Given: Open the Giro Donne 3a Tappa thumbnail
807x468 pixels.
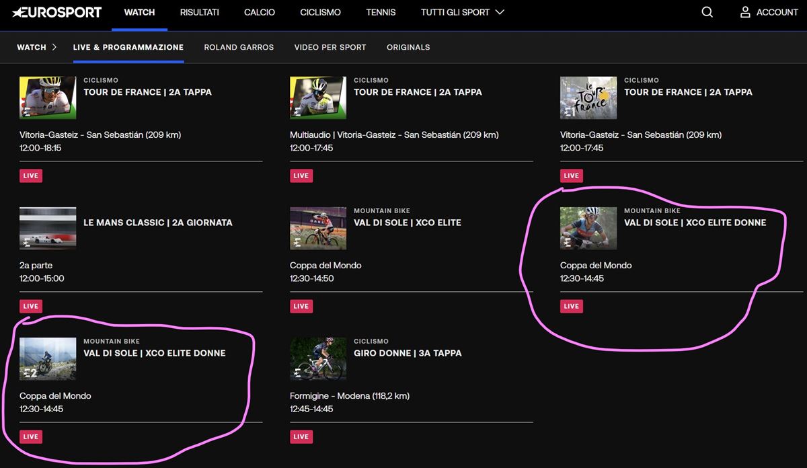Looking at the screenshot, I should (318, 358).
